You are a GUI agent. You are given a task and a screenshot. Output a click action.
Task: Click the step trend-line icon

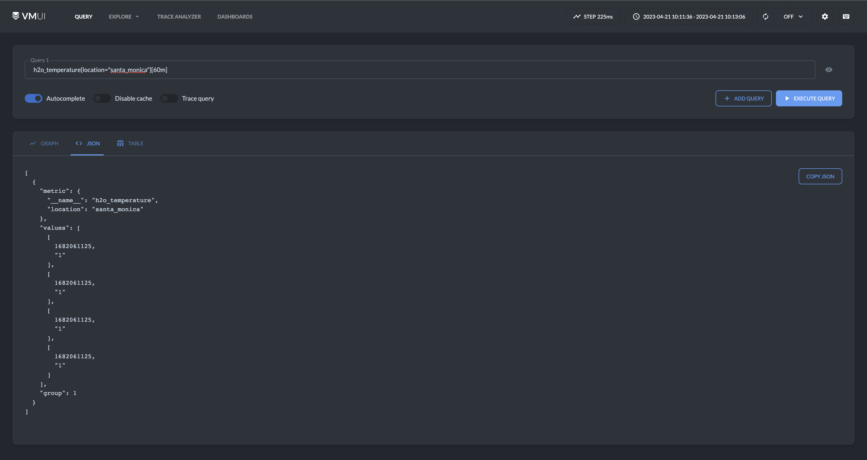[577, 17]
